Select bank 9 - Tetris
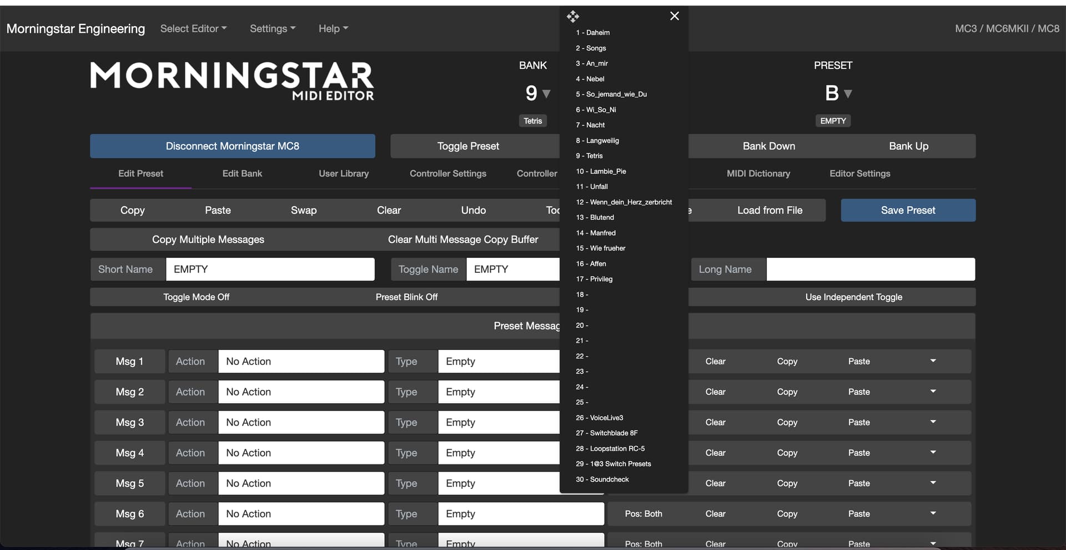Viewport: 1066px width, 550px height. 589,156
